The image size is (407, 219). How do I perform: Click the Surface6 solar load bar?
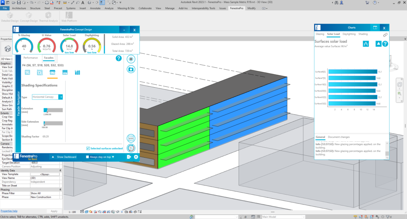coord(353,72)
